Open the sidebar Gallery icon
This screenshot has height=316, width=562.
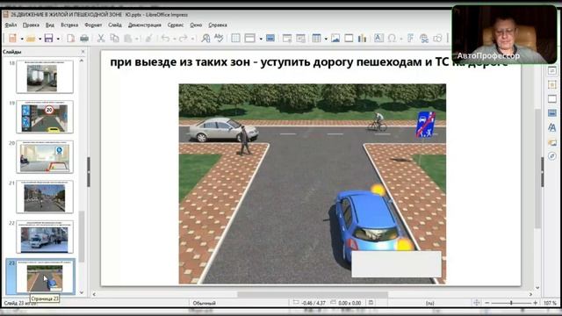coord(552,142)
